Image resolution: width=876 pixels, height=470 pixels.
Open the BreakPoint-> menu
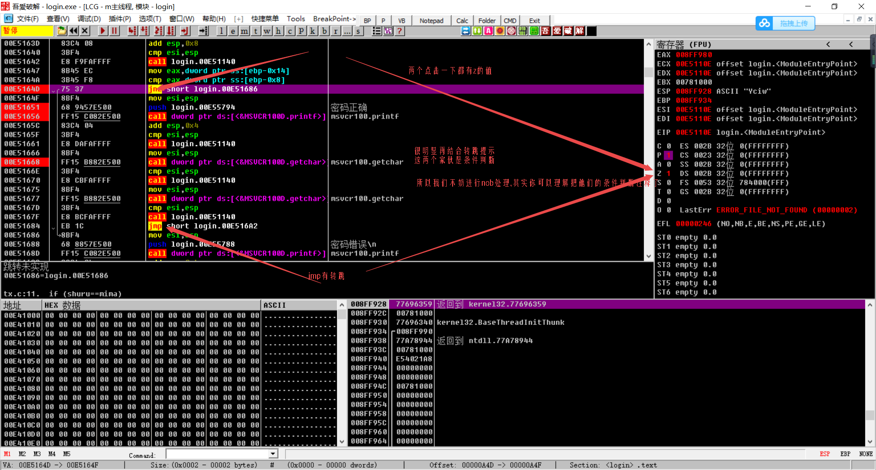tap(334, 19)
